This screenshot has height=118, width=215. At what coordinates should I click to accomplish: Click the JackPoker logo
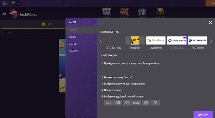23,13
